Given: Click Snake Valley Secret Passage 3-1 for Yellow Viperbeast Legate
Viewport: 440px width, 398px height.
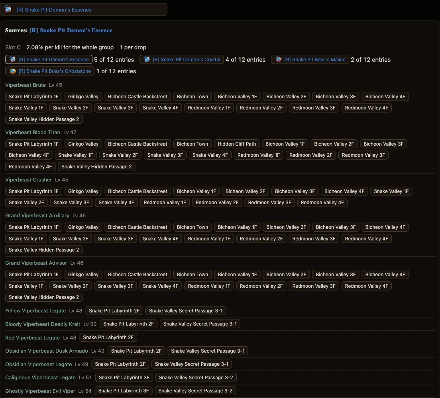Looking at the screenshot, I should pos(186,310).
